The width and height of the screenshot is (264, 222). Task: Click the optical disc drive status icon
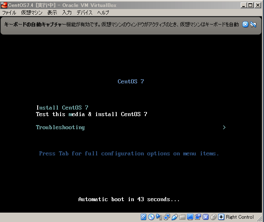click(151, 217)
